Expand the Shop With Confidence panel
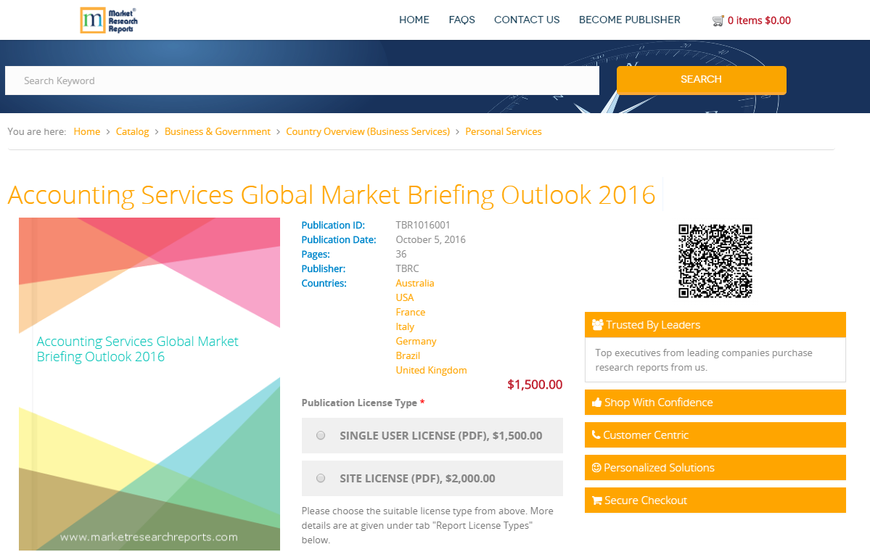The width and height of the screenshot is (870, 552). coord(715,402)
